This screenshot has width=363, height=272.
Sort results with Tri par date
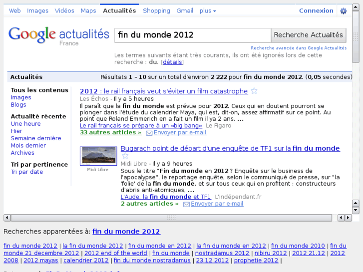27,172
